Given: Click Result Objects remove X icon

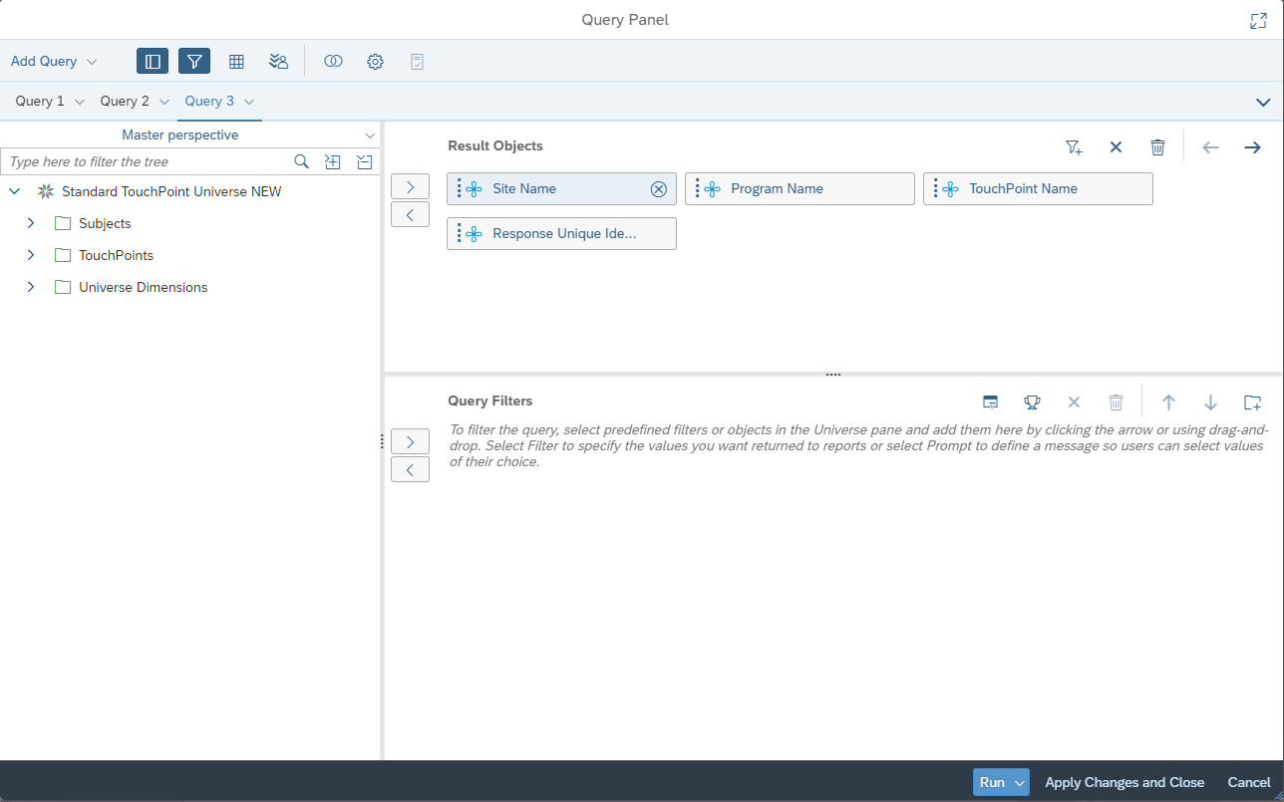Looking at the screenshot, I should click(1116, 147).
